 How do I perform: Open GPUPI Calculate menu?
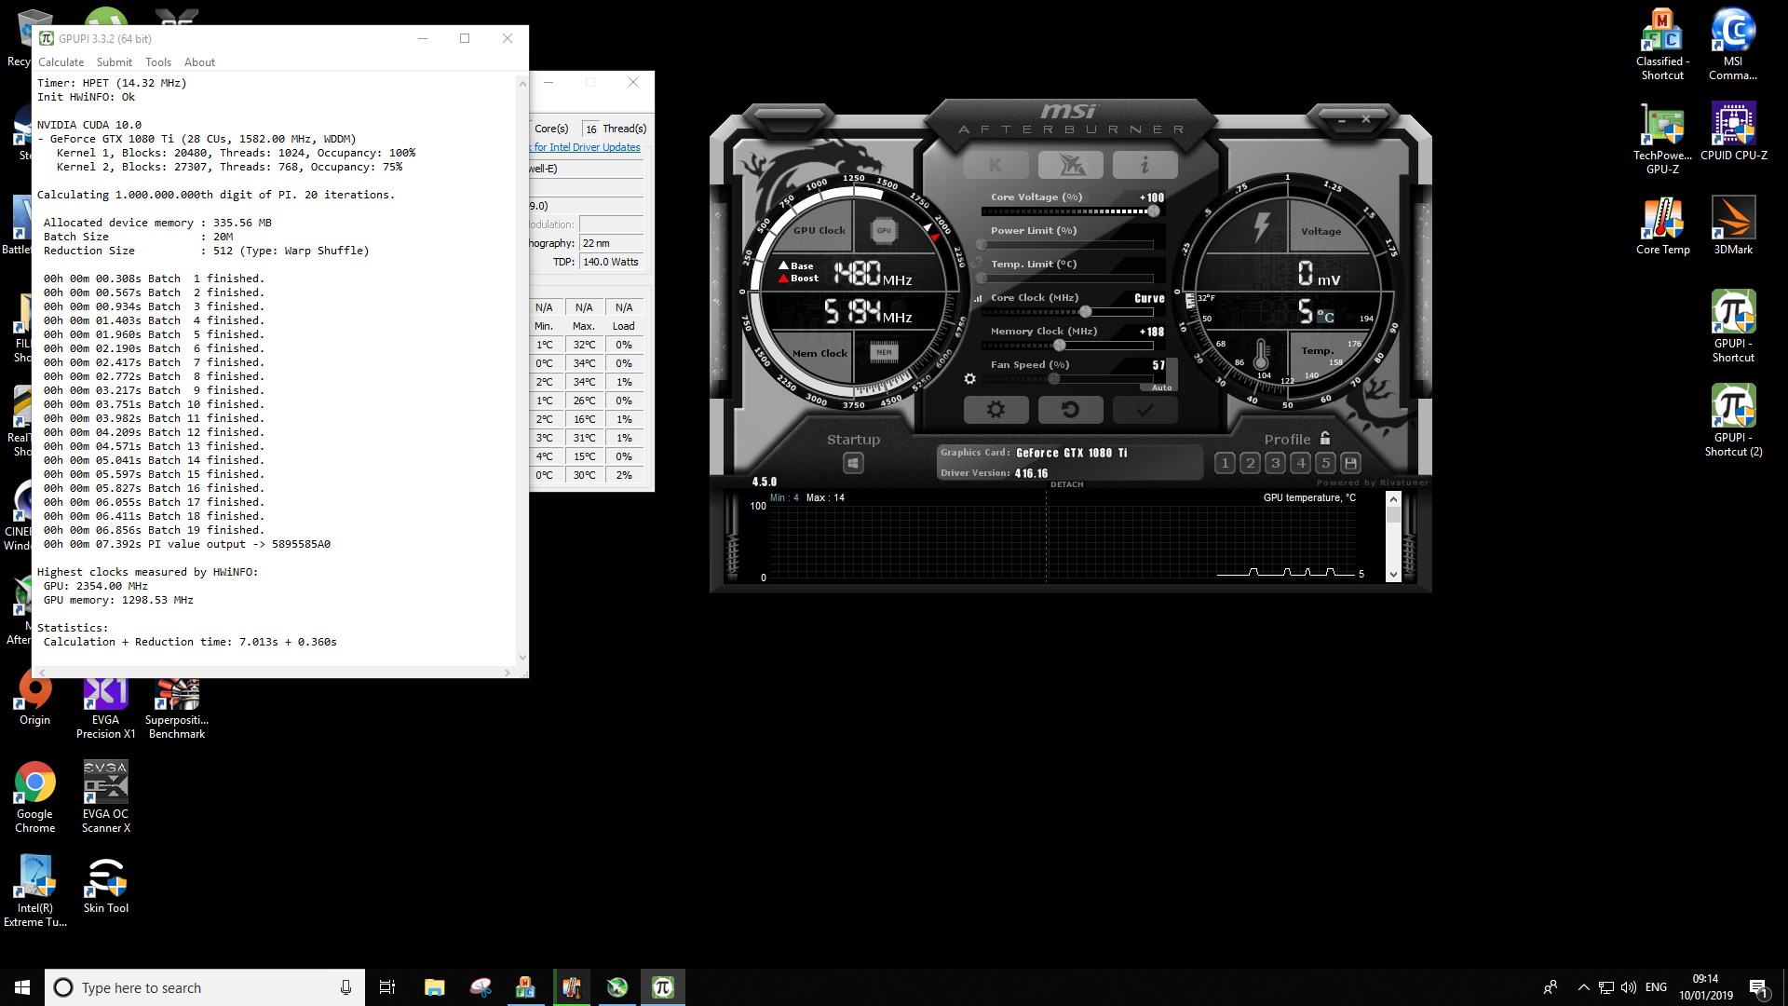click(61, 62)
